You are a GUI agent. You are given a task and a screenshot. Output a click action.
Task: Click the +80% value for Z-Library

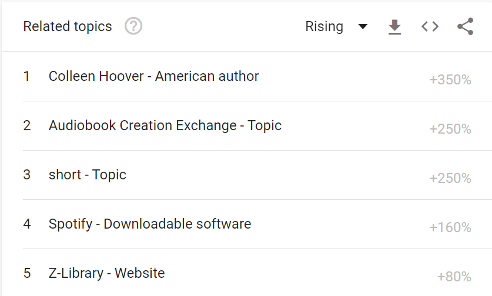tap(454, 277)
